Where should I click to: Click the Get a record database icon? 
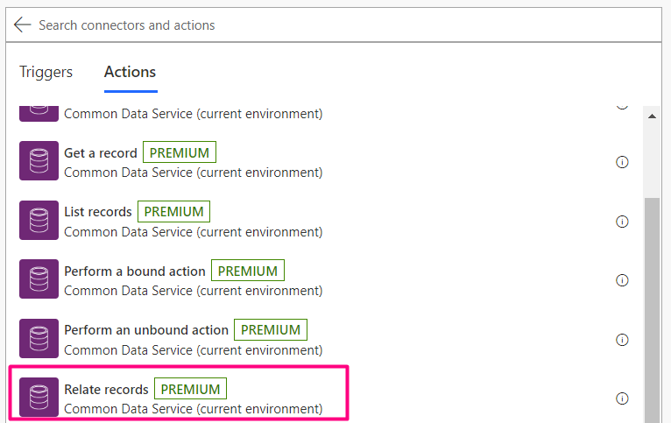pyautogui.click(x=39, y=161)
